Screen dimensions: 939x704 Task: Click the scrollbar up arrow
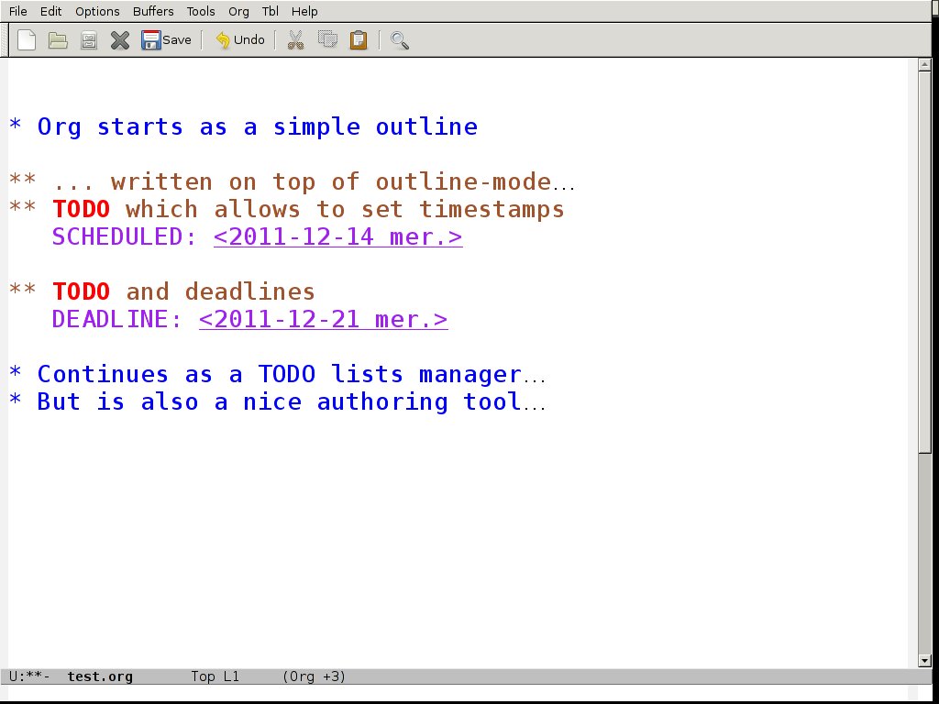(924, 64)
